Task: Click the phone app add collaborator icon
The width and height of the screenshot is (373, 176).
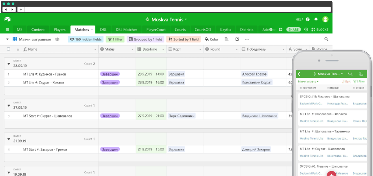Action: coord(361,74)
